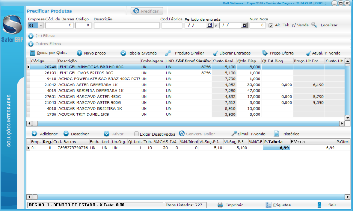Image resolution: width=353 pixels, height=212 pixels.
Task: Open the Histórico document icon
Action: click(276, 134)
